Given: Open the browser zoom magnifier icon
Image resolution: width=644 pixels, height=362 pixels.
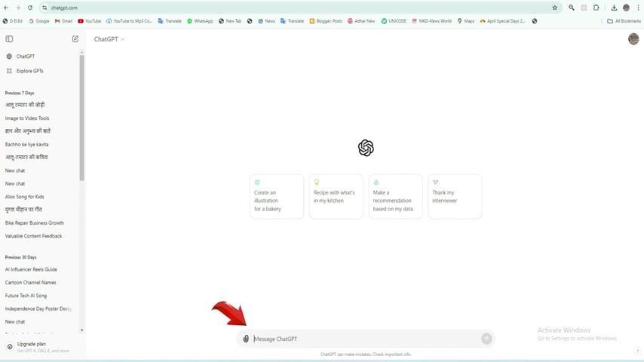Looking at the screenshot, I should click(x=572, y=8).
